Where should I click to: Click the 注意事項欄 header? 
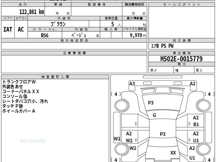coord(74,53)
